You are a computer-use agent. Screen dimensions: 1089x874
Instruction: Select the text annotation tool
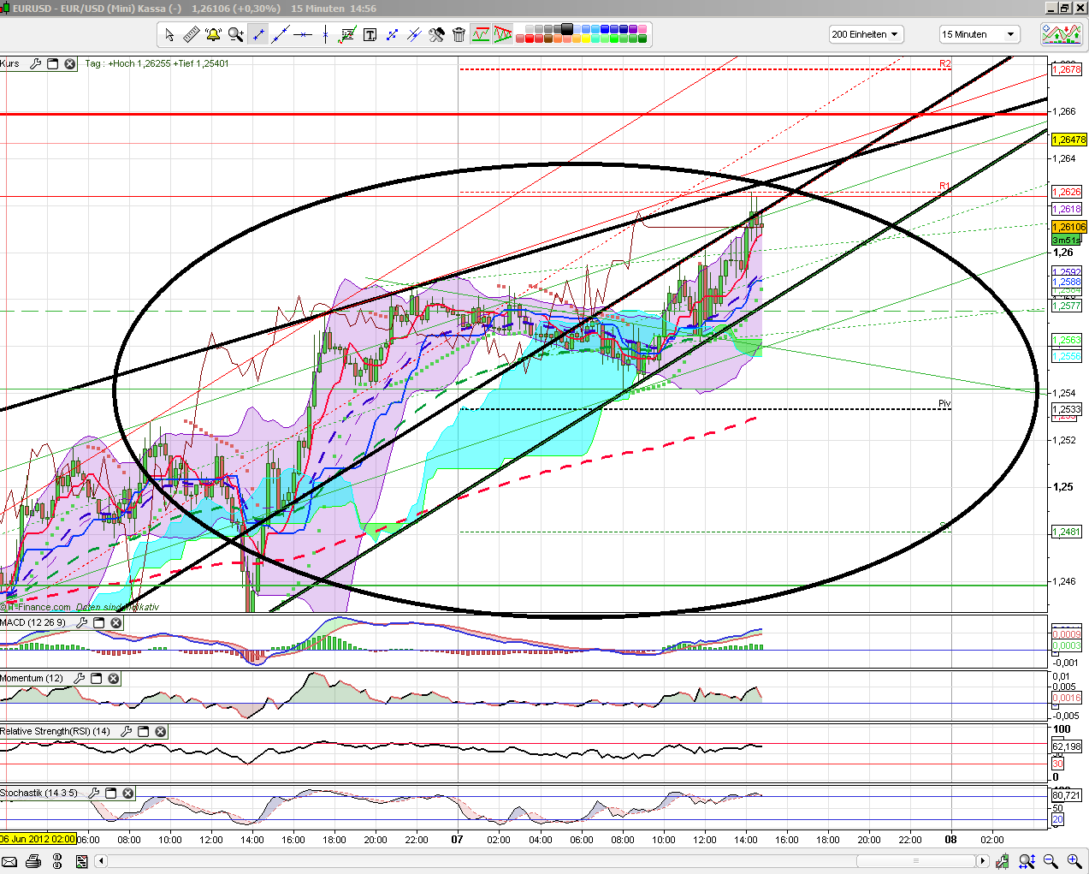[x=370, y=34]
